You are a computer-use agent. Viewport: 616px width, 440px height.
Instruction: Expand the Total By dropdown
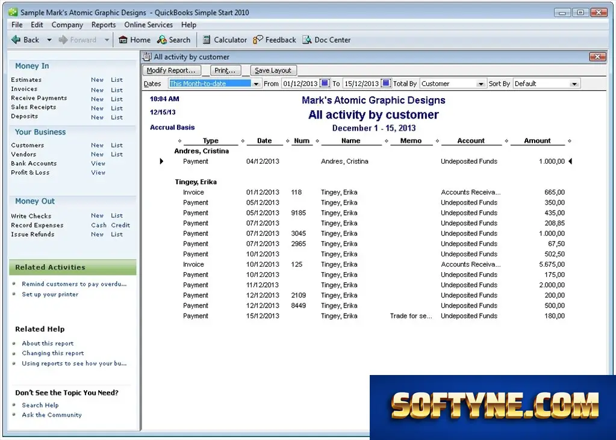coord(481,84)
